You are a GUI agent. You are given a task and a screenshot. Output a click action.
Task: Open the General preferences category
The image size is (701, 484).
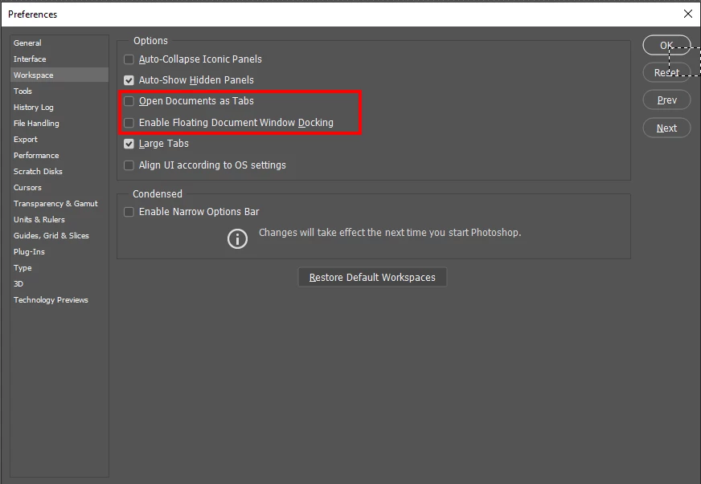[59, 43]
